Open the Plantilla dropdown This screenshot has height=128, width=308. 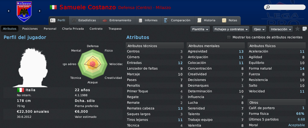coord(200,29)
